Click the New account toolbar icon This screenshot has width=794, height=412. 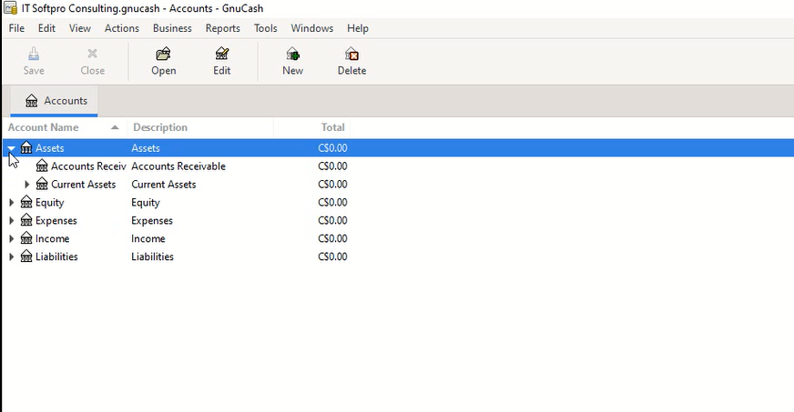point(292,55)
